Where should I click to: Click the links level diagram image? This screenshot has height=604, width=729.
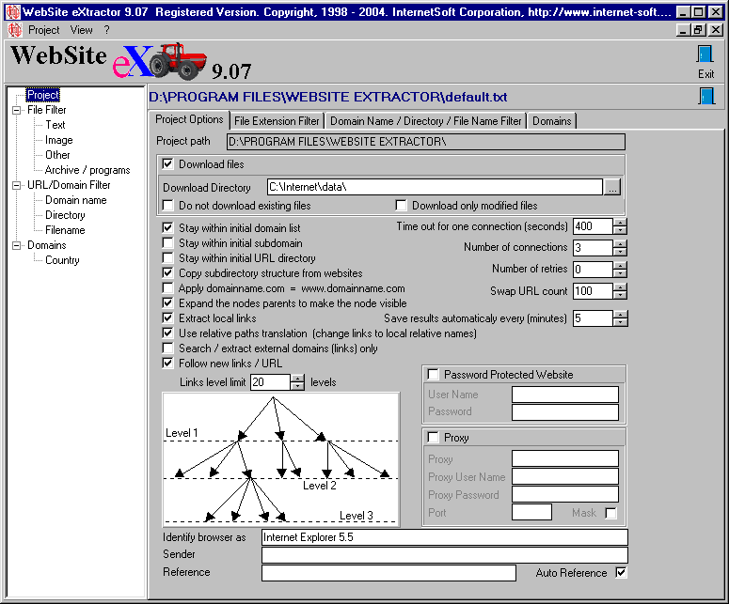281,459
